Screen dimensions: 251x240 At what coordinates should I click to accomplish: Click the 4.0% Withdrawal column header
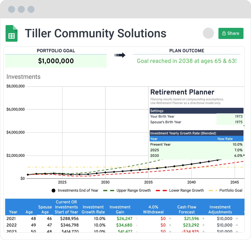coord(153,210)
